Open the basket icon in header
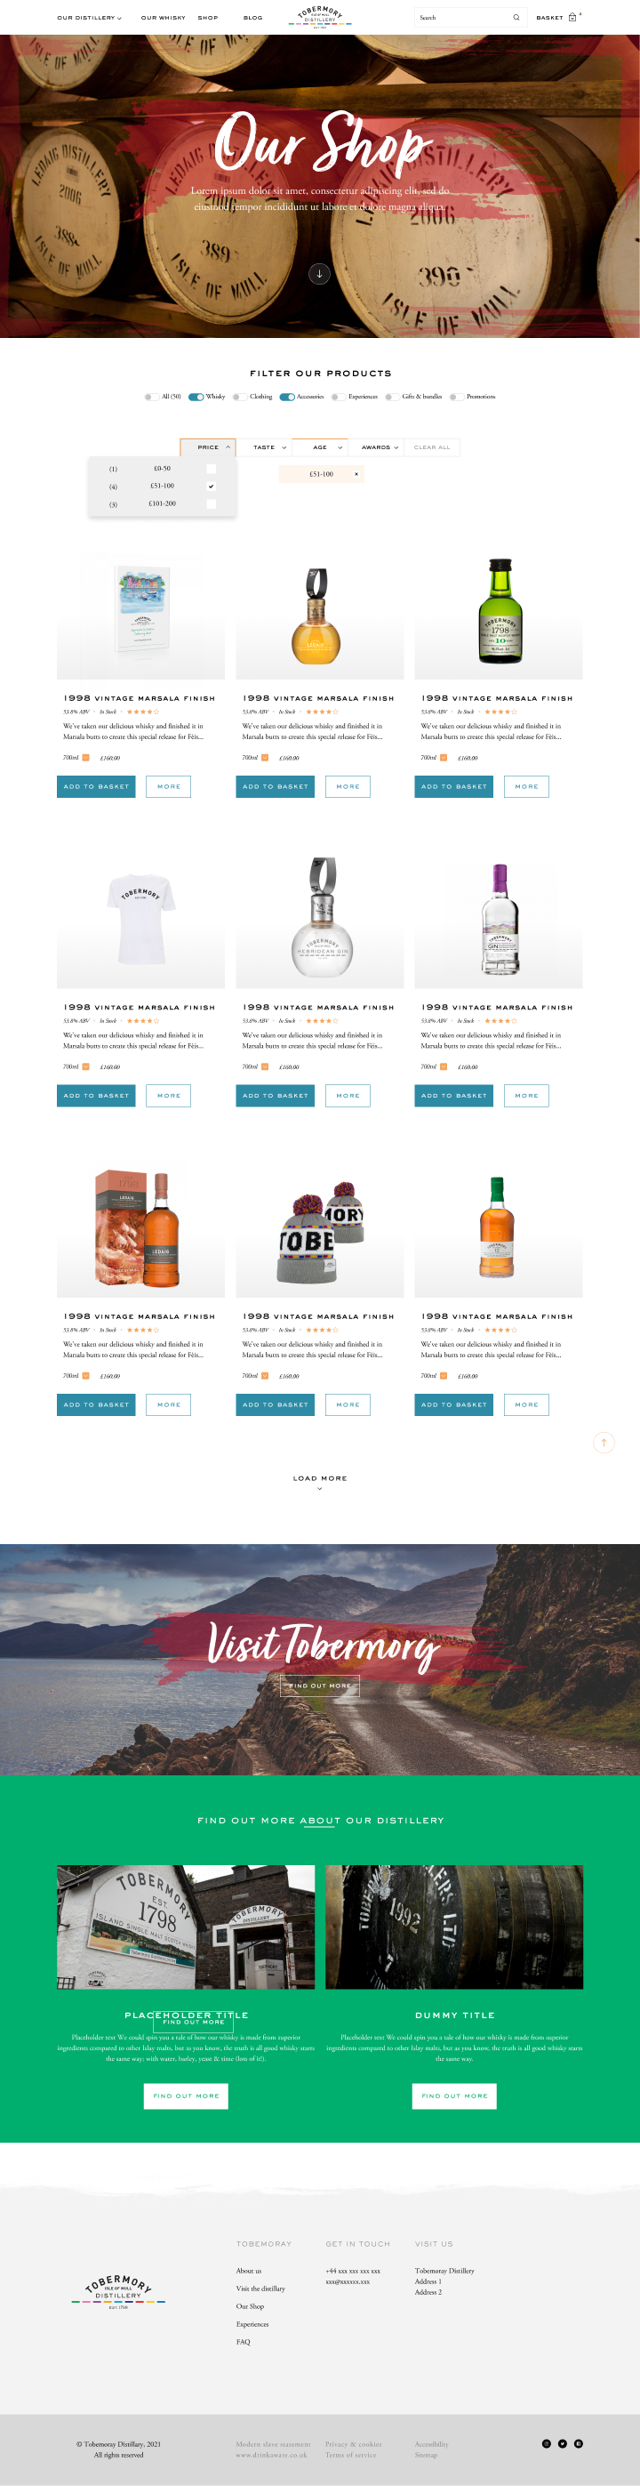Screen dimensions: 640x2486 coord(572,18)
